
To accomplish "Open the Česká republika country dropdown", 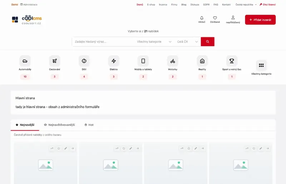I will [x=246, y=5].
